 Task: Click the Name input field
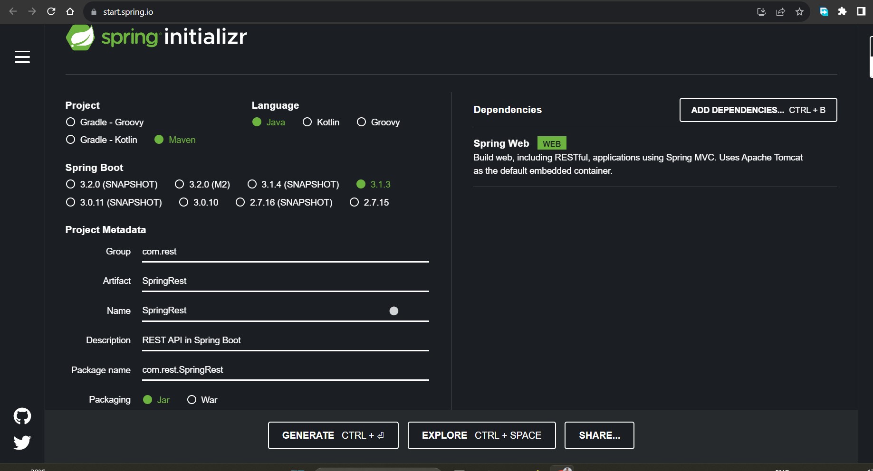286,311
